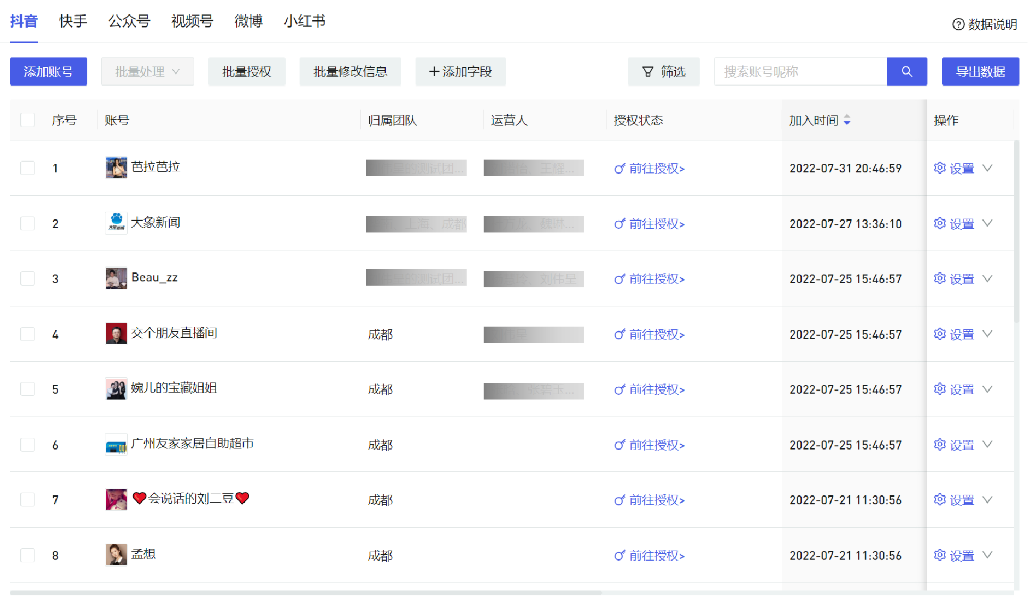Expand row 8 operations chevron

click(x=987, y=555)
